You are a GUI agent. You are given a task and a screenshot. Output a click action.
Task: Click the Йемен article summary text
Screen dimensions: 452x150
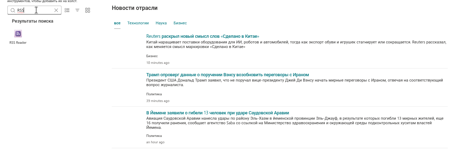[295, 123]
